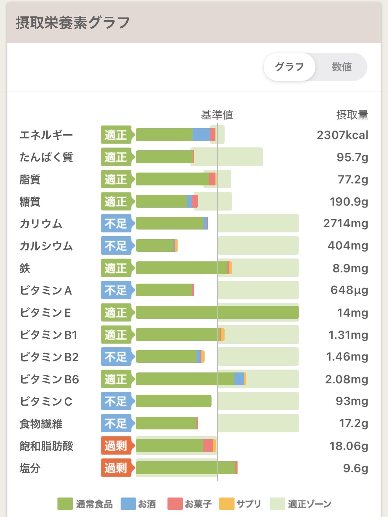
Task: Select the グラフ view toggle
Action: coord(289,67)
